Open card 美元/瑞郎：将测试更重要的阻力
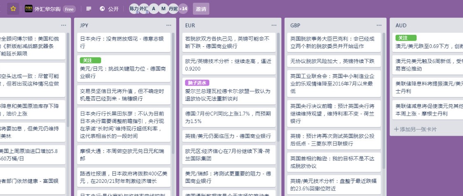The image size is (463, 196). point(229,177)
